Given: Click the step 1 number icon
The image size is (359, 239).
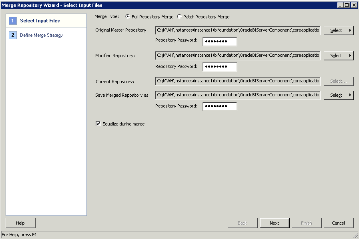Looking at the screenshot, I should pos(12,21).
